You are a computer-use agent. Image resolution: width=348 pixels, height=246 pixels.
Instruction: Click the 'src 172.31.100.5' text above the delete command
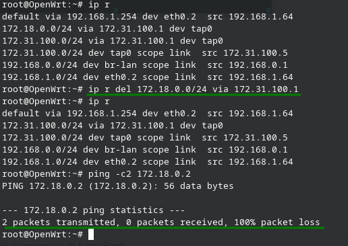tap(245, 53)
